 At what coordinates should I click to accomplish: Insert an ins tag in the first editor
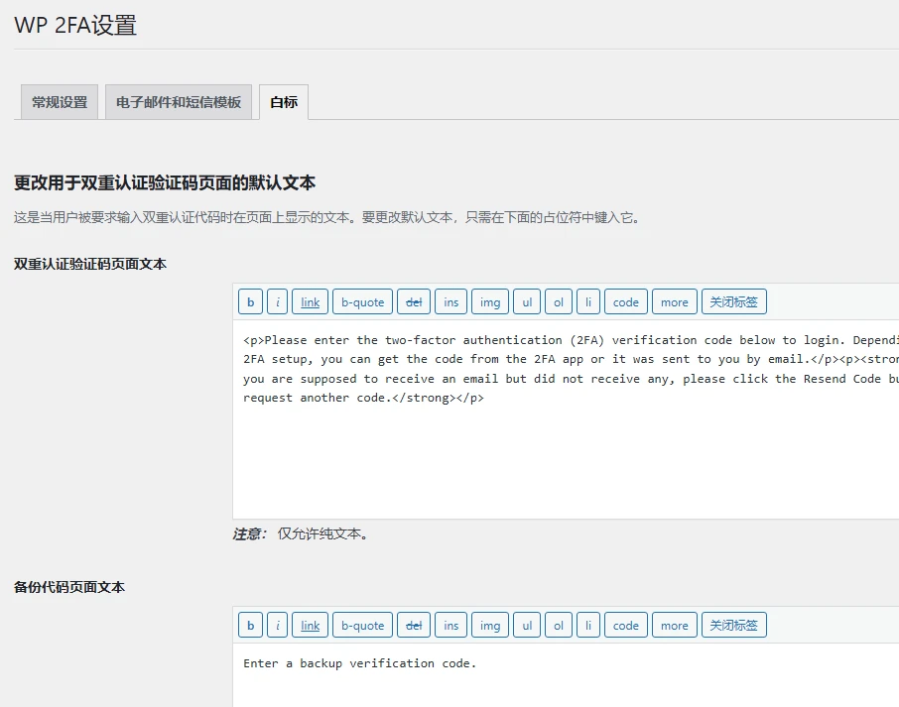[450, 301]
